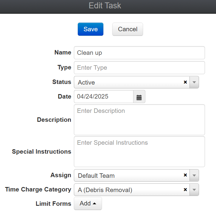Clear Time Charge Category X icon

(x=185, y=190)
